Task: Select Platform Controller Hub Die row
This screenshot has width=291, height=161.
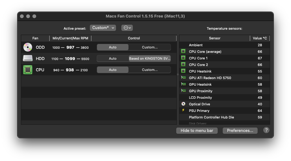Action: pos(225,117)
